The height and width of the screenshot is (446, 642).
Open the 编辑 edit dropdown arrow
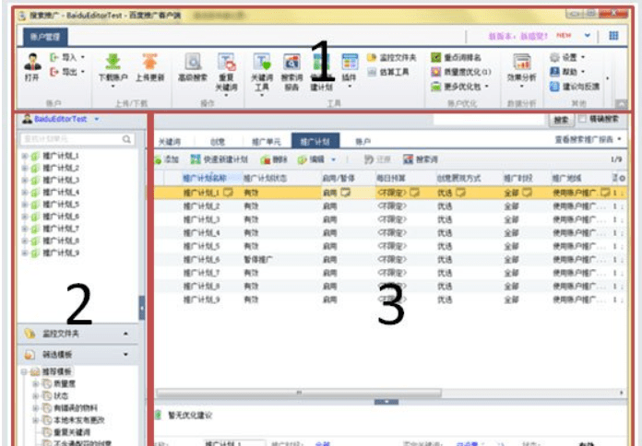point(333,159)
